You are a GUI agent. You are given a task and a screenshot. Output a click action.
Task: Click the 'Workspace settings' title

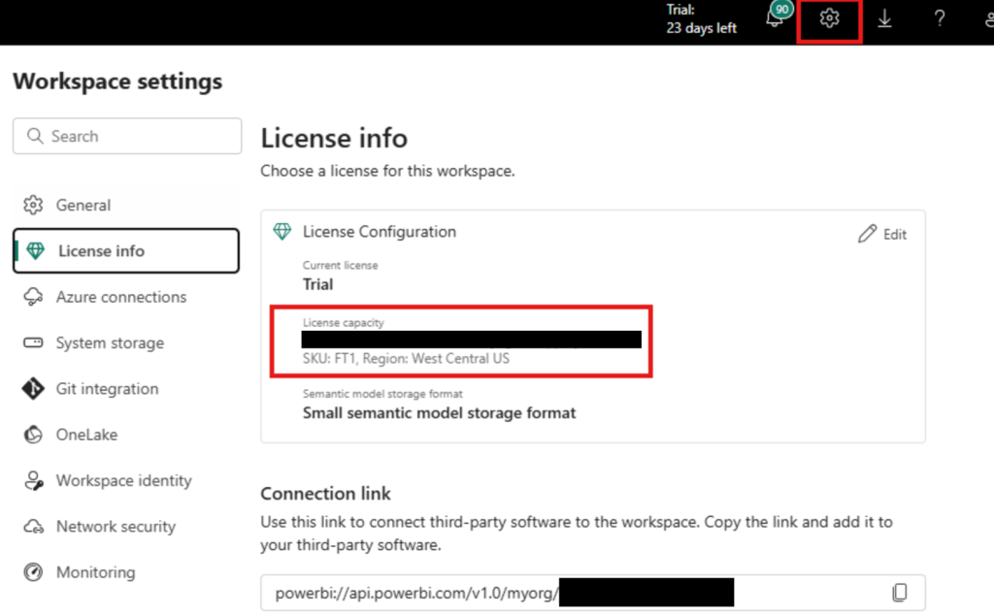(117, 81)
